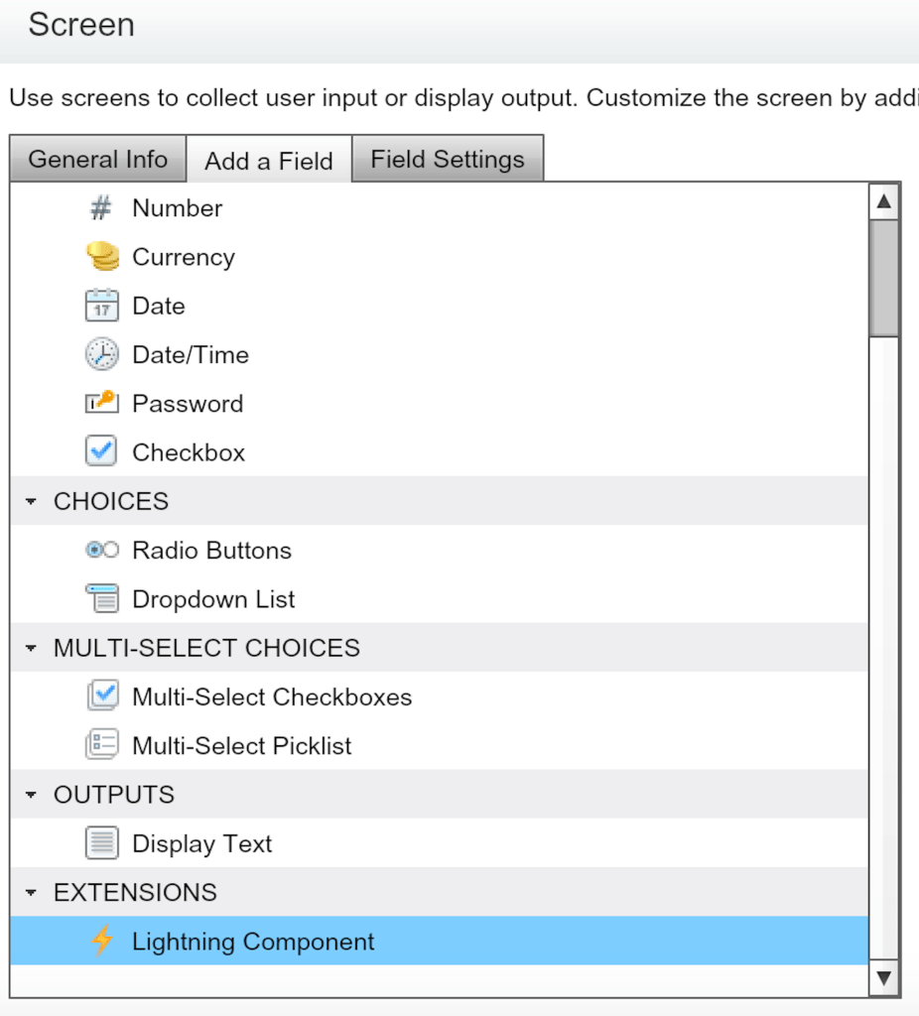919x1016 pixels.
Task: Add a Multi-Select Checkboxes field
Action: coord(271,697)
